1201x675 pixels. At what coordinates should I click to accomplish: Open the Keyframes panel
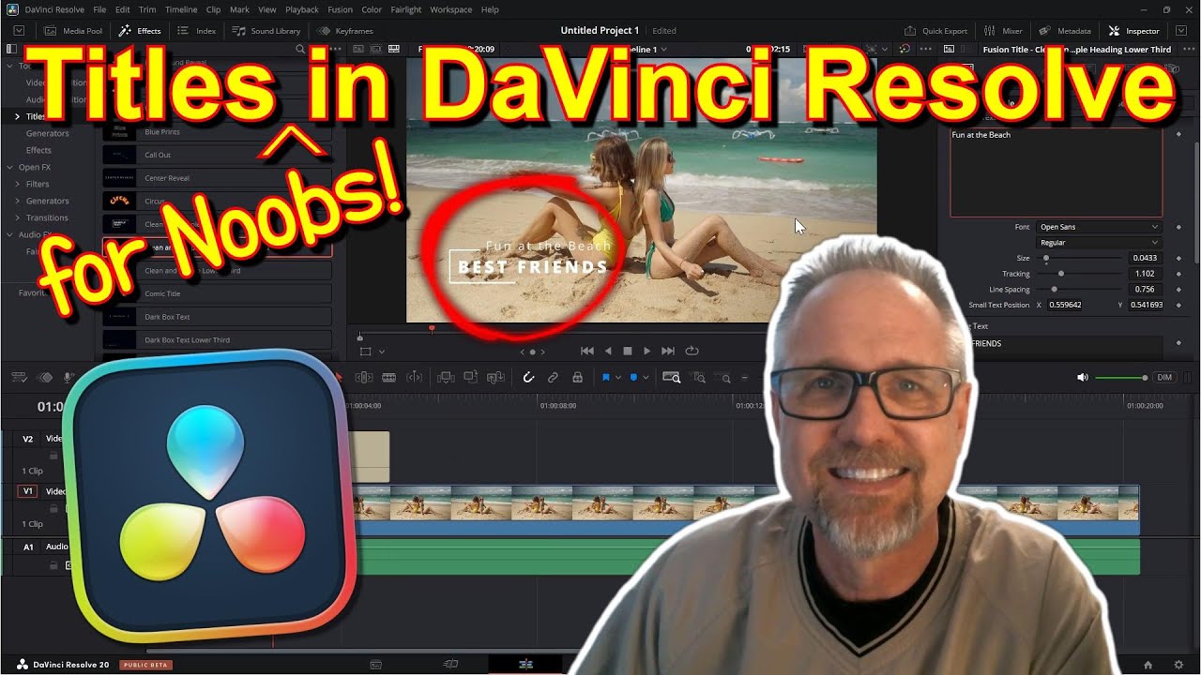click(345, 31)
